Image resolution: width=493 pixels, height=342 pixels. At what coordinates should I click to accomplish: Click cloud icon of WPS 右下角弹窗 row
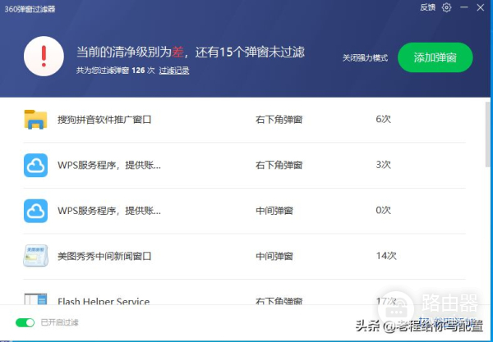point(35,165)
